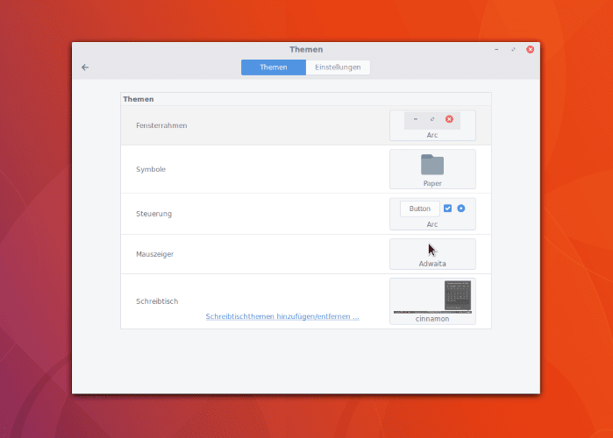Screen dimensions: 613x438
Task: Click the Steuerung row label
Action: [153, 214]
